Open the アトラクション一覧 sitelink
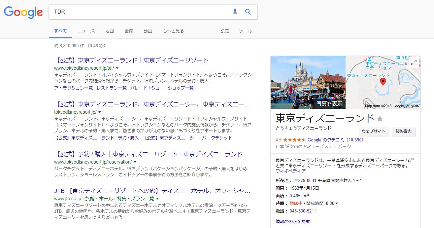Viewport: 434px width, 228px height. point(73,88)
